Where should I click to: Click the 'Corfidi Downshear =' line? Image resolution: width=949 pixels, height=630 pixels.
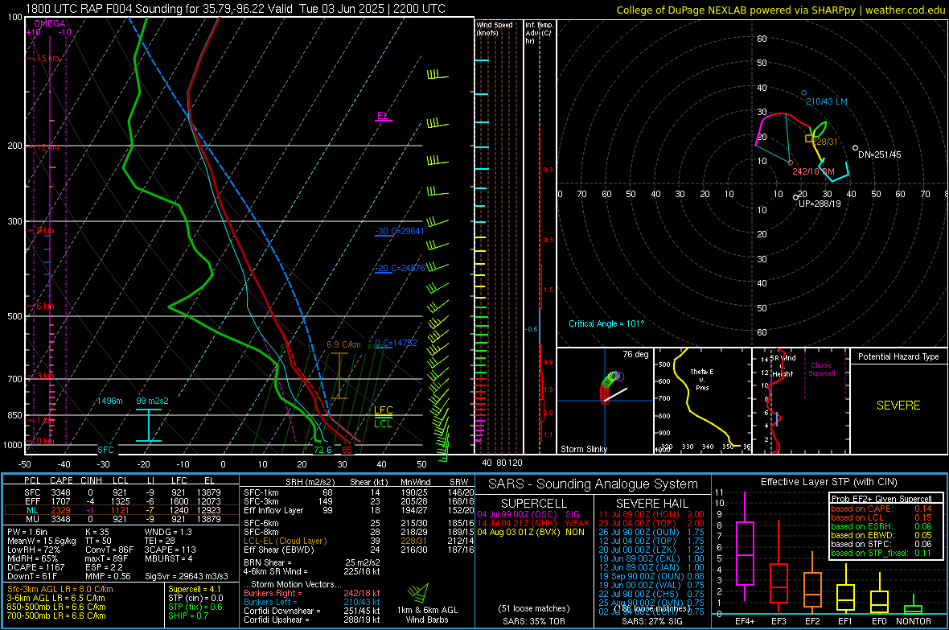(x=312, y=611)
